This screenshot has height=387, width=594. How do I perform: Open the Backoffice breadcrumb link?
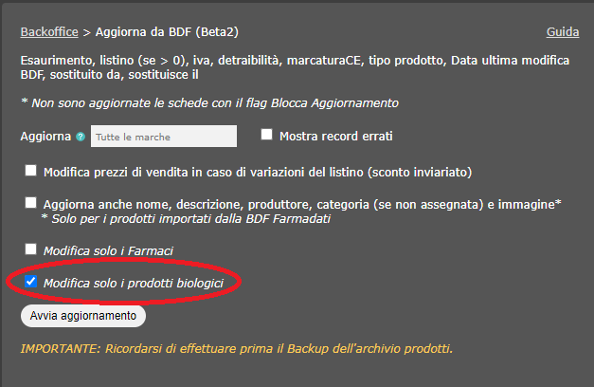tap(51, 32)
